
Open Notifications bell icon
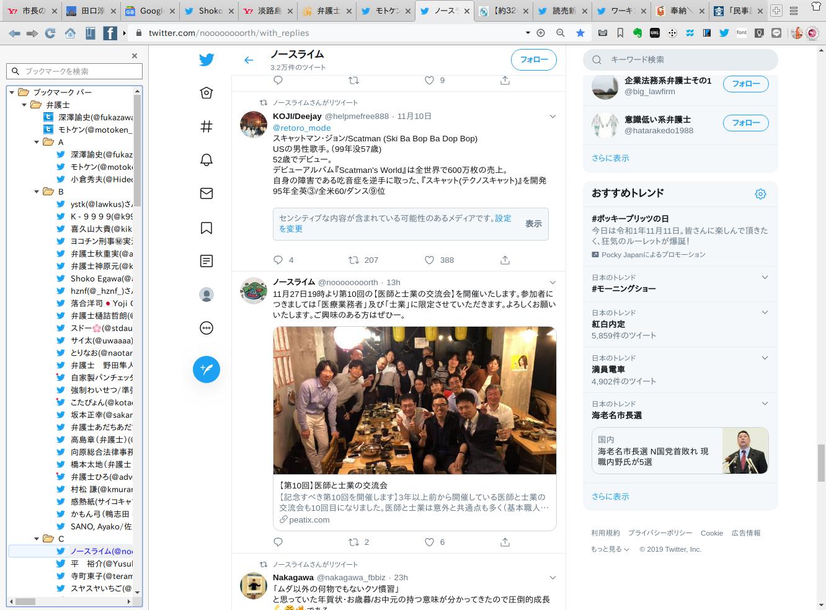(x=206, y=160)
